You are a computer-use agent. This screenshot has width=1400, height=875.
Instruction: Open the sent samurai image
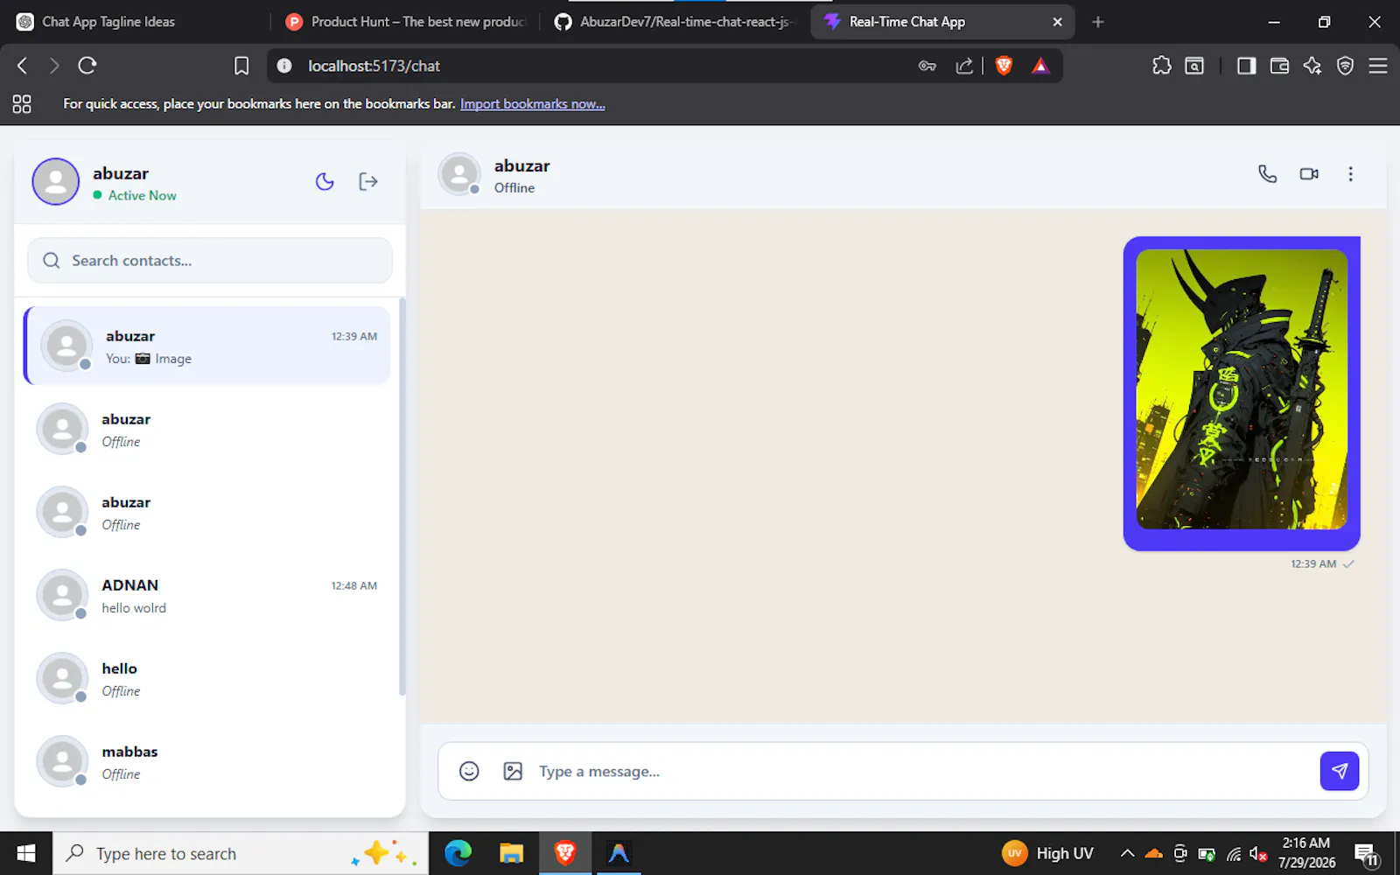(1241, 389)
